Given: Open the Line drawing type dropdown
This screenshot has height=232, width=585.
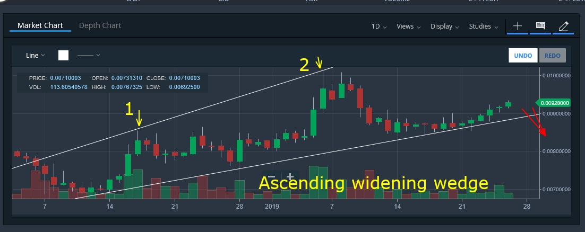Looking at the screenshot, I should (36, 56).
